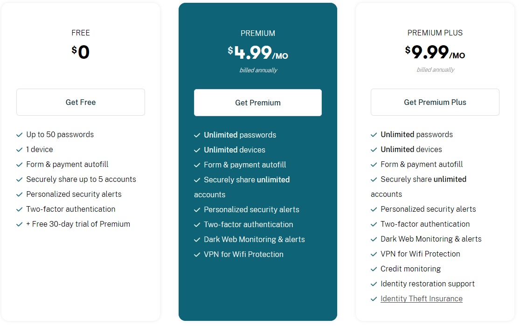Click the checkmark beside Credit monitoring
520x326 pixels.
(374, 269)
